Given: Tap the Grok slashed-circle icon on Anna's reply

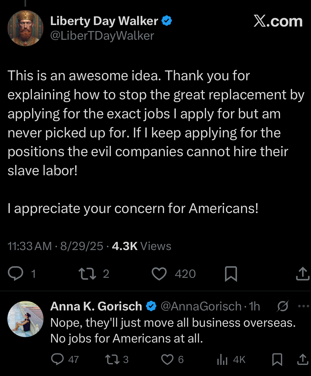Looking at the screenshot, I should (x=283, y=306).
